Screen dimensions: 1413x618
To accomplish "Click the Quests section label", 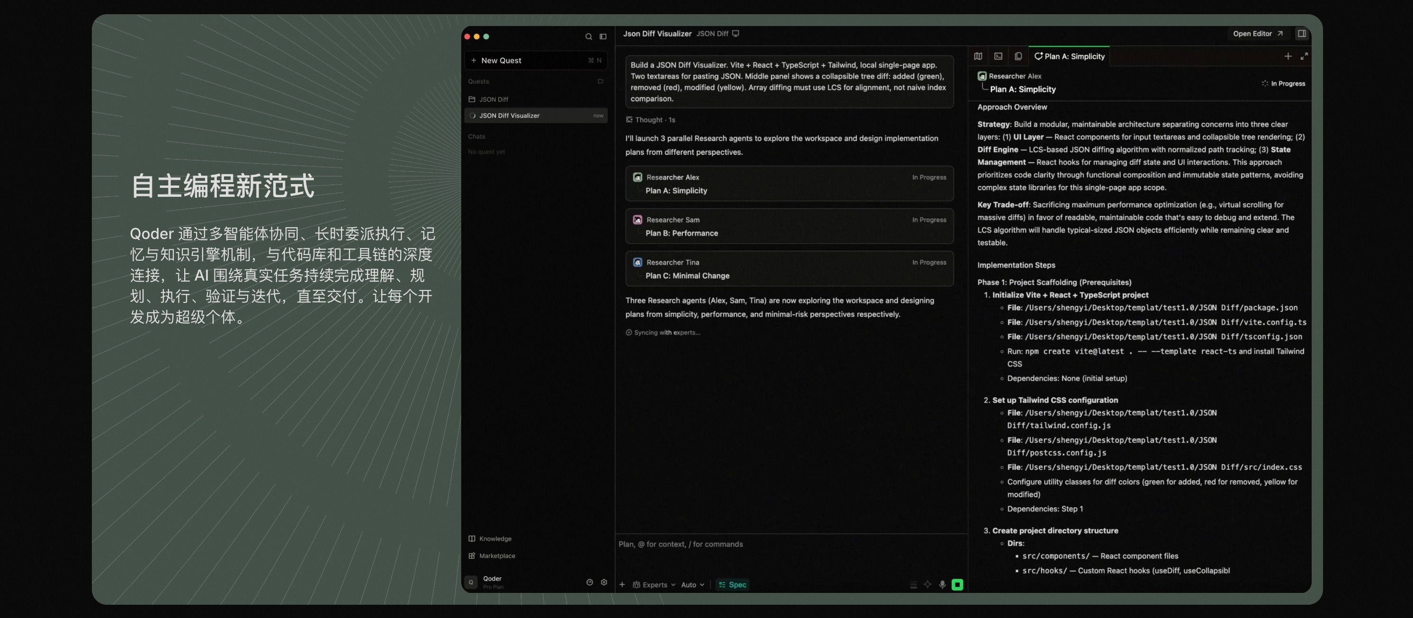I will pos(478,81).
